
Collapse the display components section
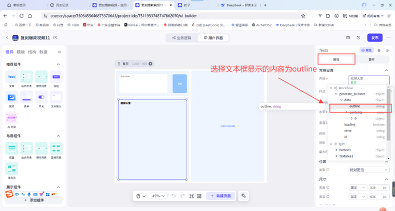tap(58, 187)
